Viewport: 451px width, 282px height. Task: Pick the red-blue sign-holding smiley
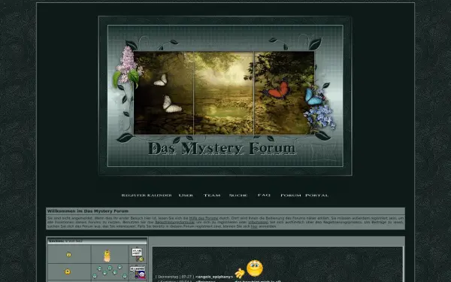click(138, 272)
